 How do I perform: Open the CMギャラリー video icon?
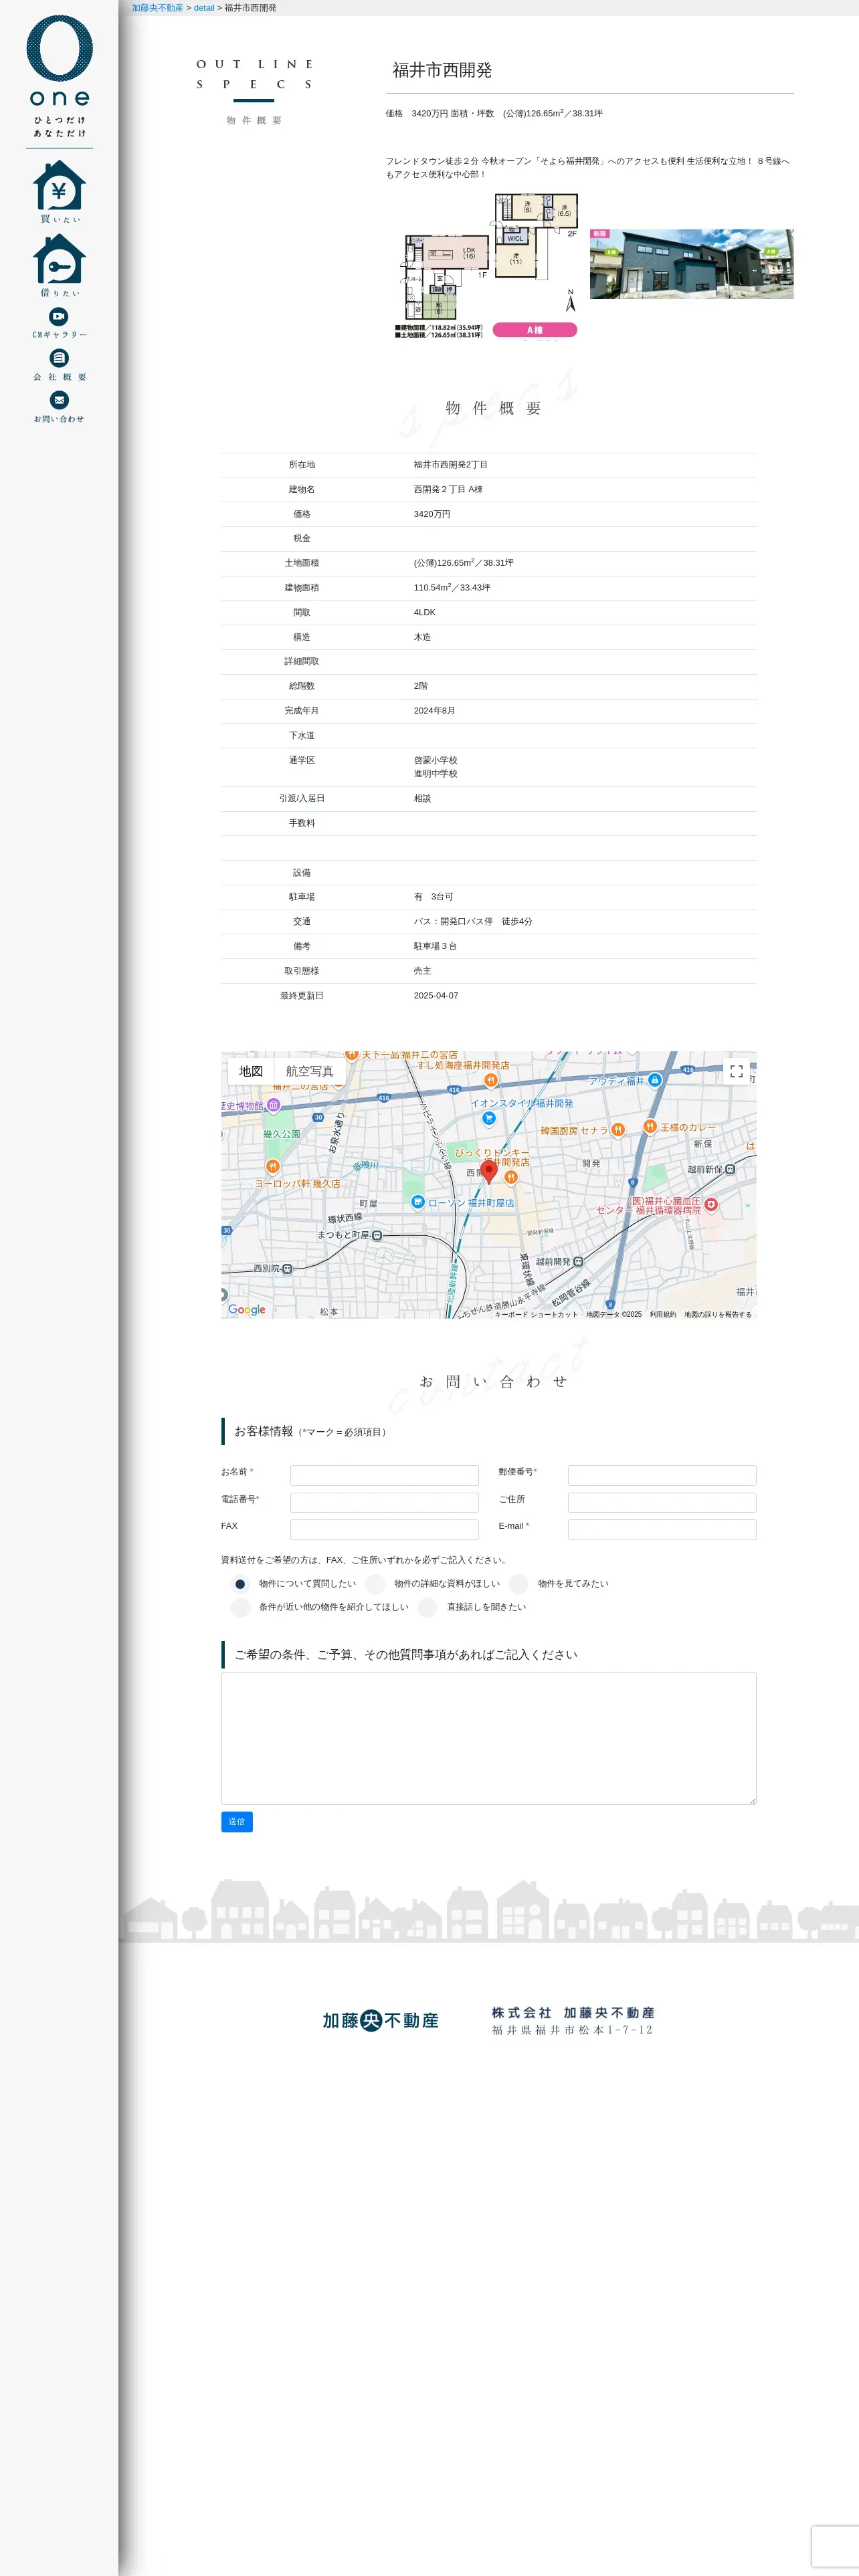(59, 322)
